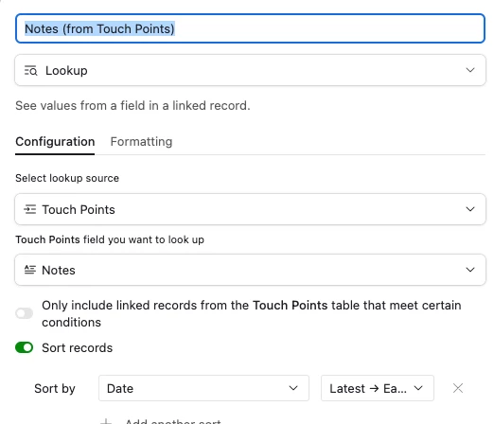
Task: Select the Configuration tab
Action: [55, 141]
